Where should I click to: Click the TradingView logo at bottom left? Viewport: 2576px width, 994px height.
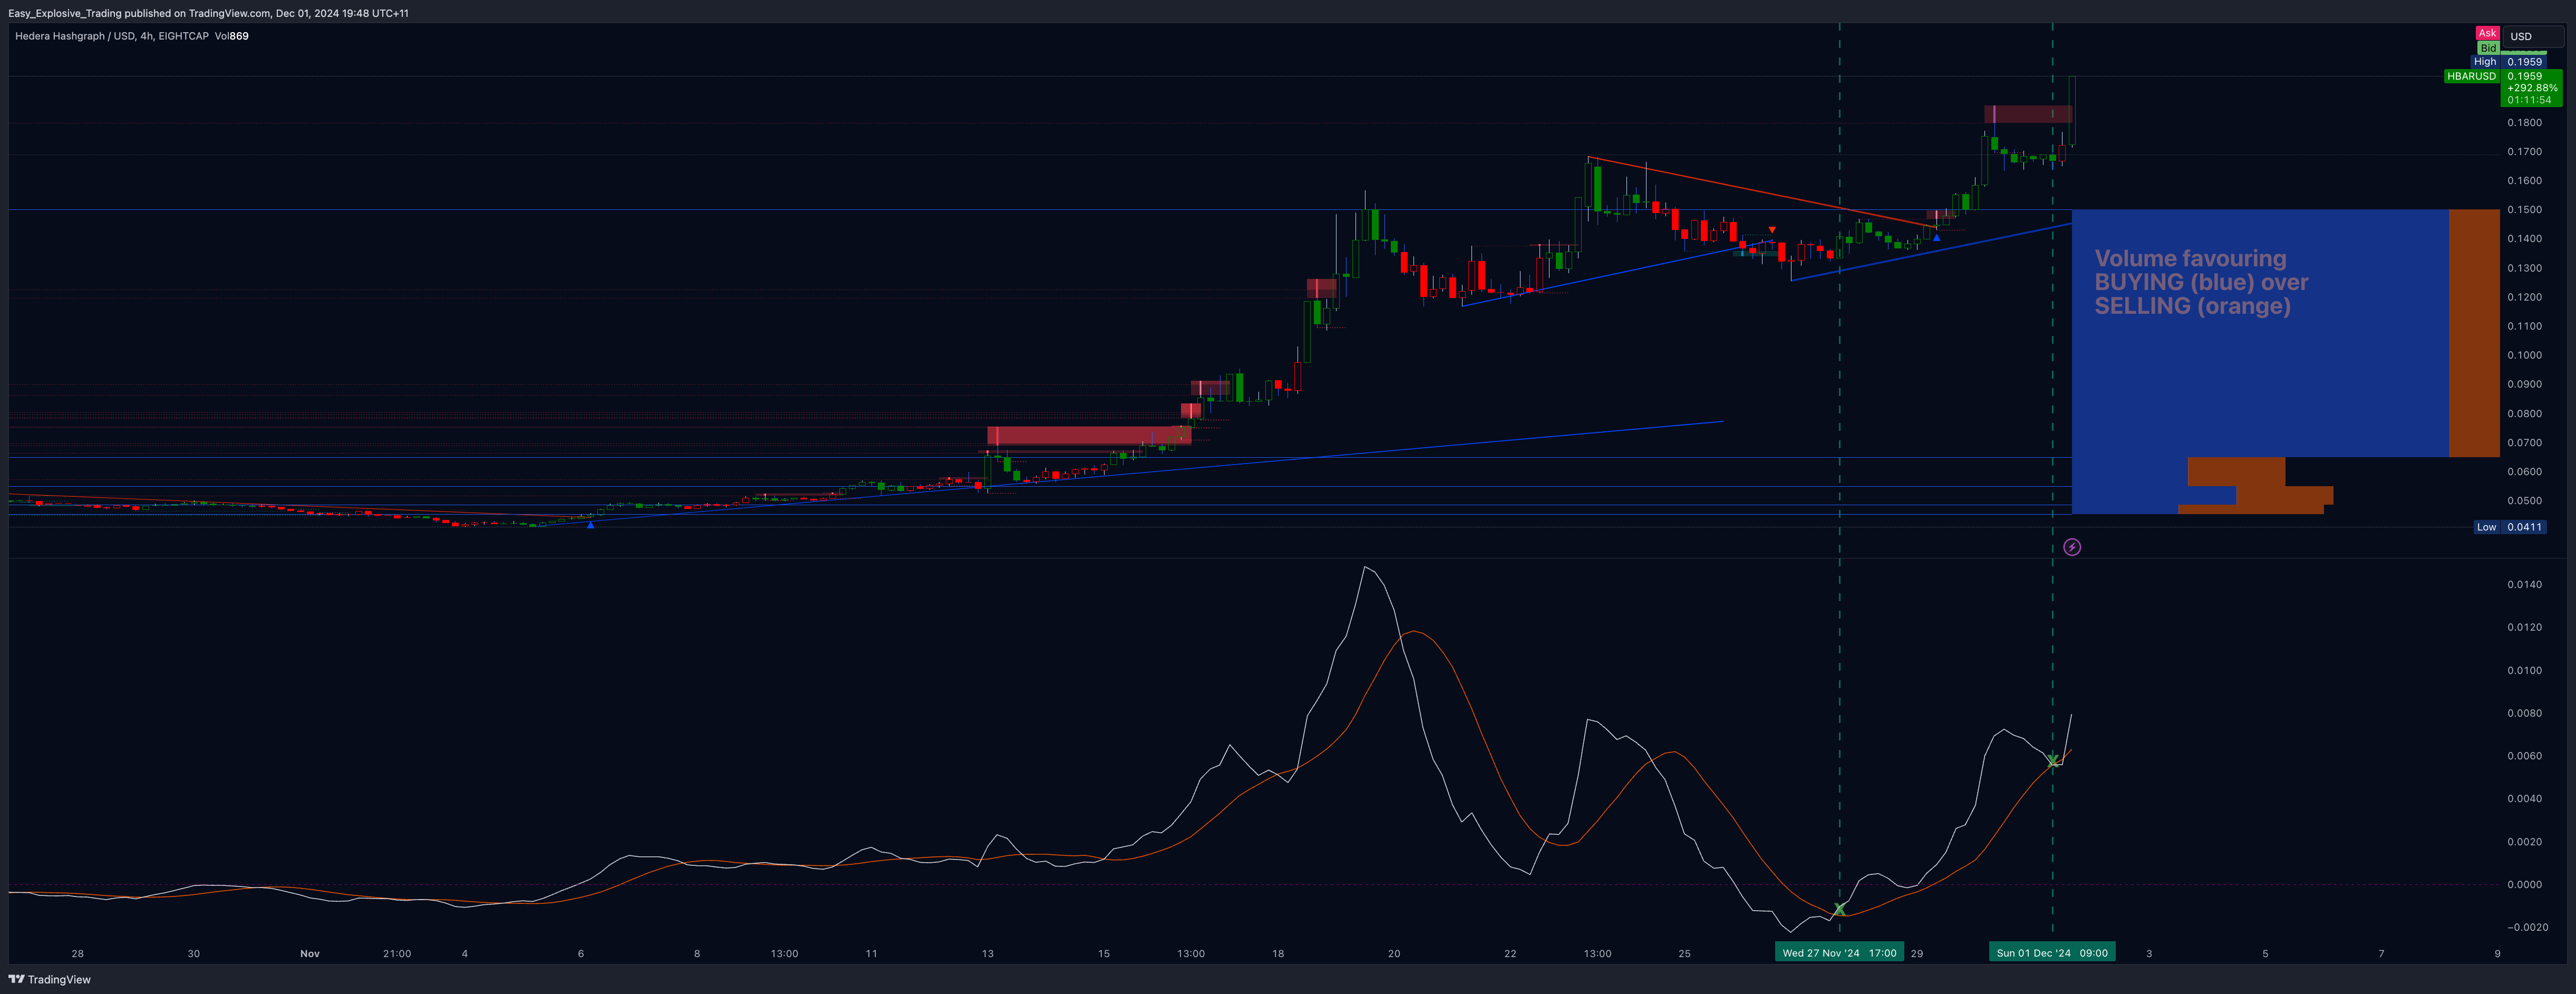49,979
